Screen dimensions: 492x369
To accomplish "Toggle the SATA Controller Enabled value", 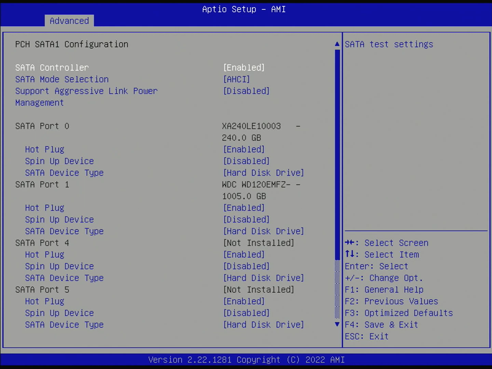I will tap(244, 68).
